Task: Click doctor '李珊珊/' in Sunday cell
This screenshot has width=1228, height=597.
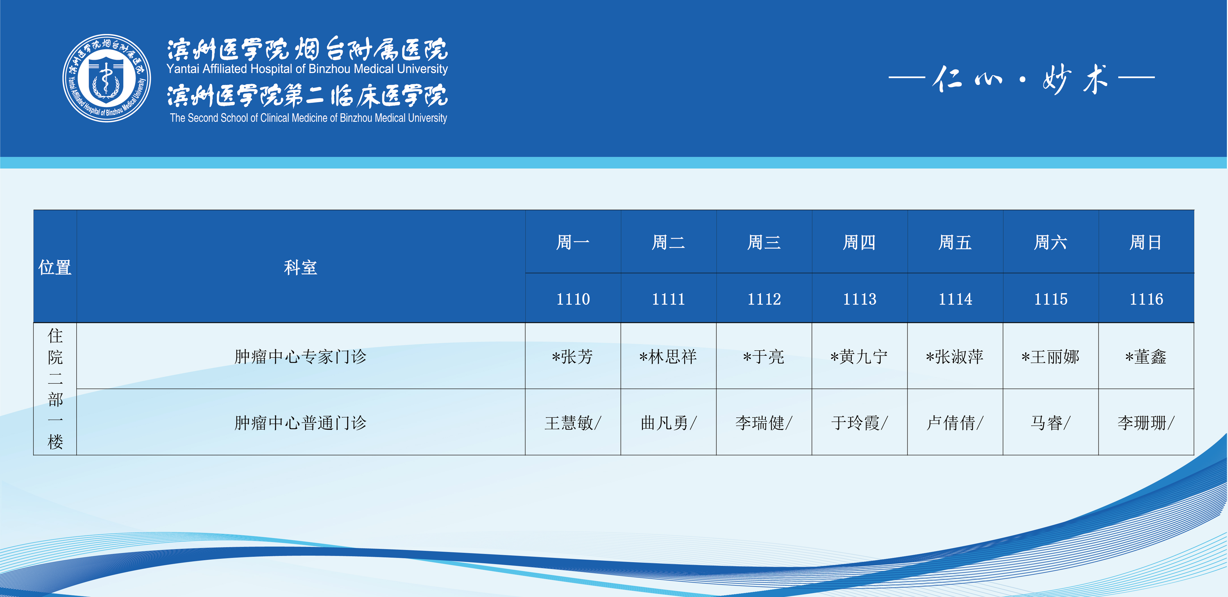Action: (x=1145, y=423)
